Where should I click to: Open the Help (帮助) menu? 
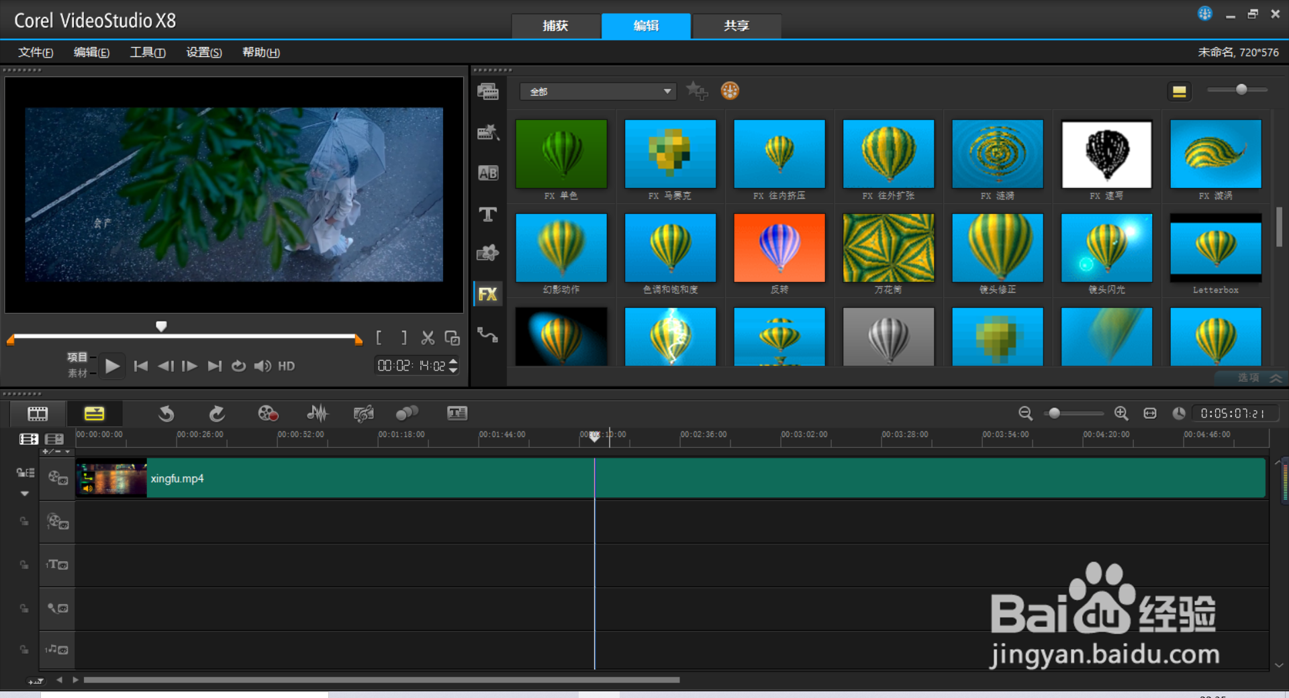click(261, 52)
